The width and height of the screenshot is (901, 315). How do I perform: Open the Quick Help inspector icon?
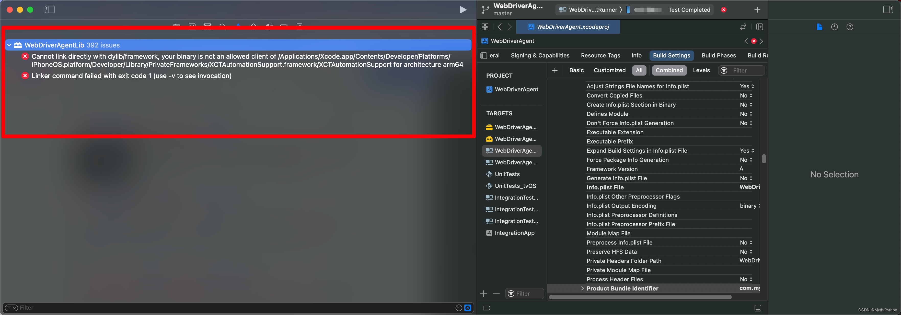tap(850, 27)
